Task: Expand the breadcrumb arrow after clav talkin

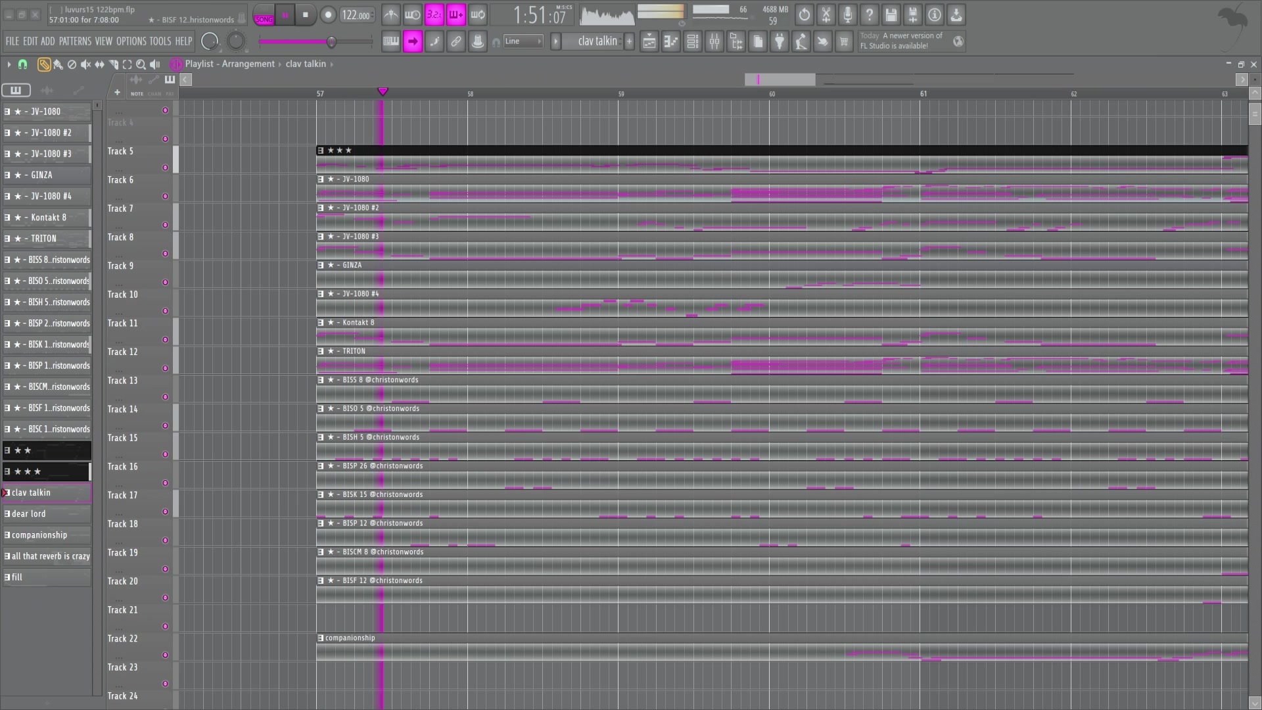Action: click(332, 64)
